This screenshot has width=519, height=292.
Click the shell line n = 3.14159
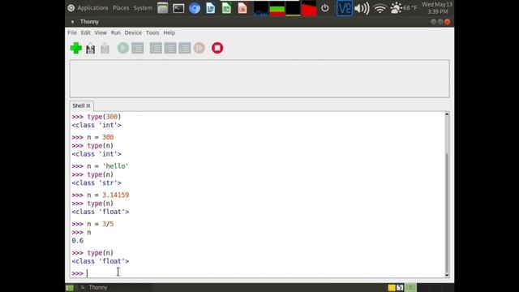[101, 195]
